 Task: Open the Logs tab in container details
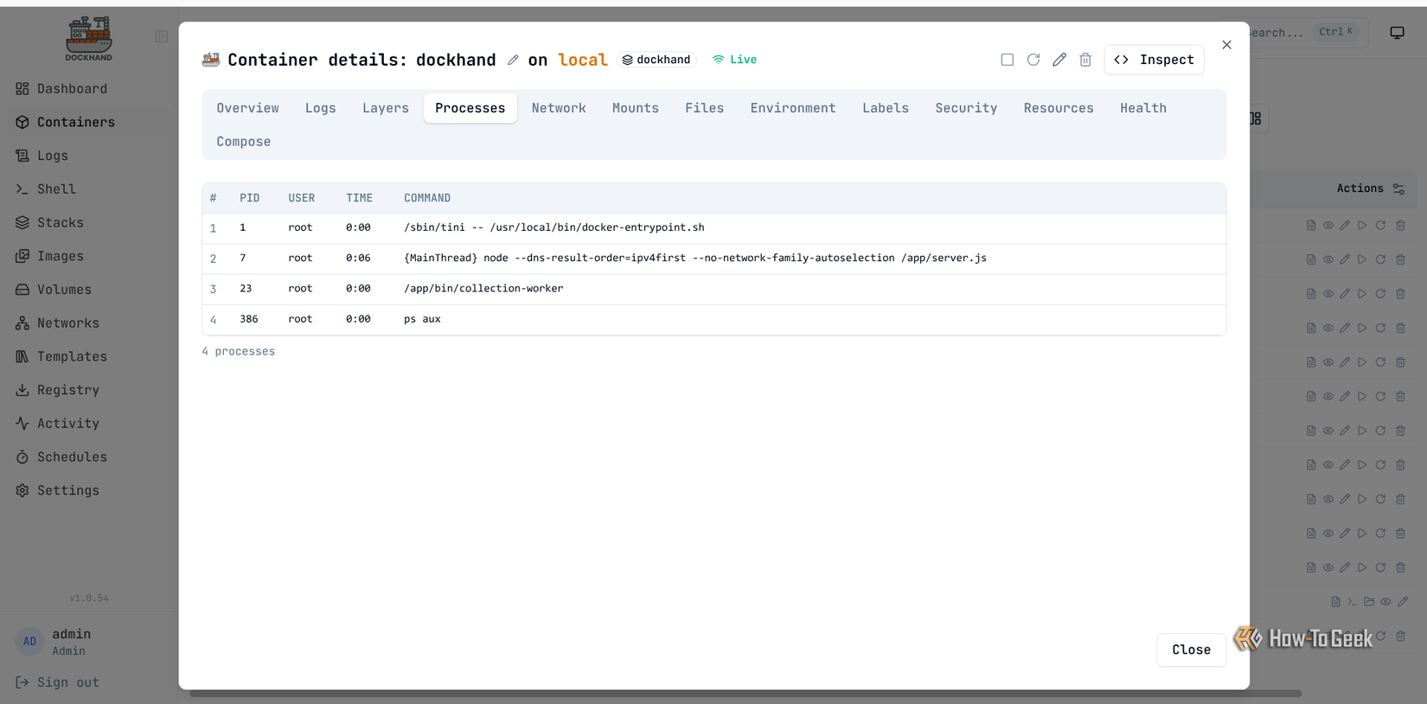[x=320, y=108]
